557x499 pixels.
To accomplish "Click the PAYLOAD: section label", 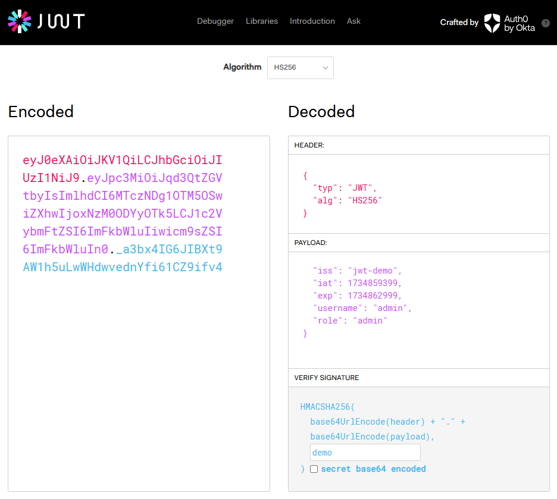I will coord(311,243).
